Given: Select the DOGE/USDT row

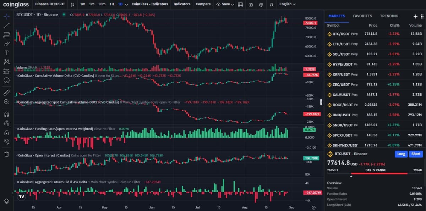Looking at the screenshot, I should pyautogui.click(x=375, y=105).
